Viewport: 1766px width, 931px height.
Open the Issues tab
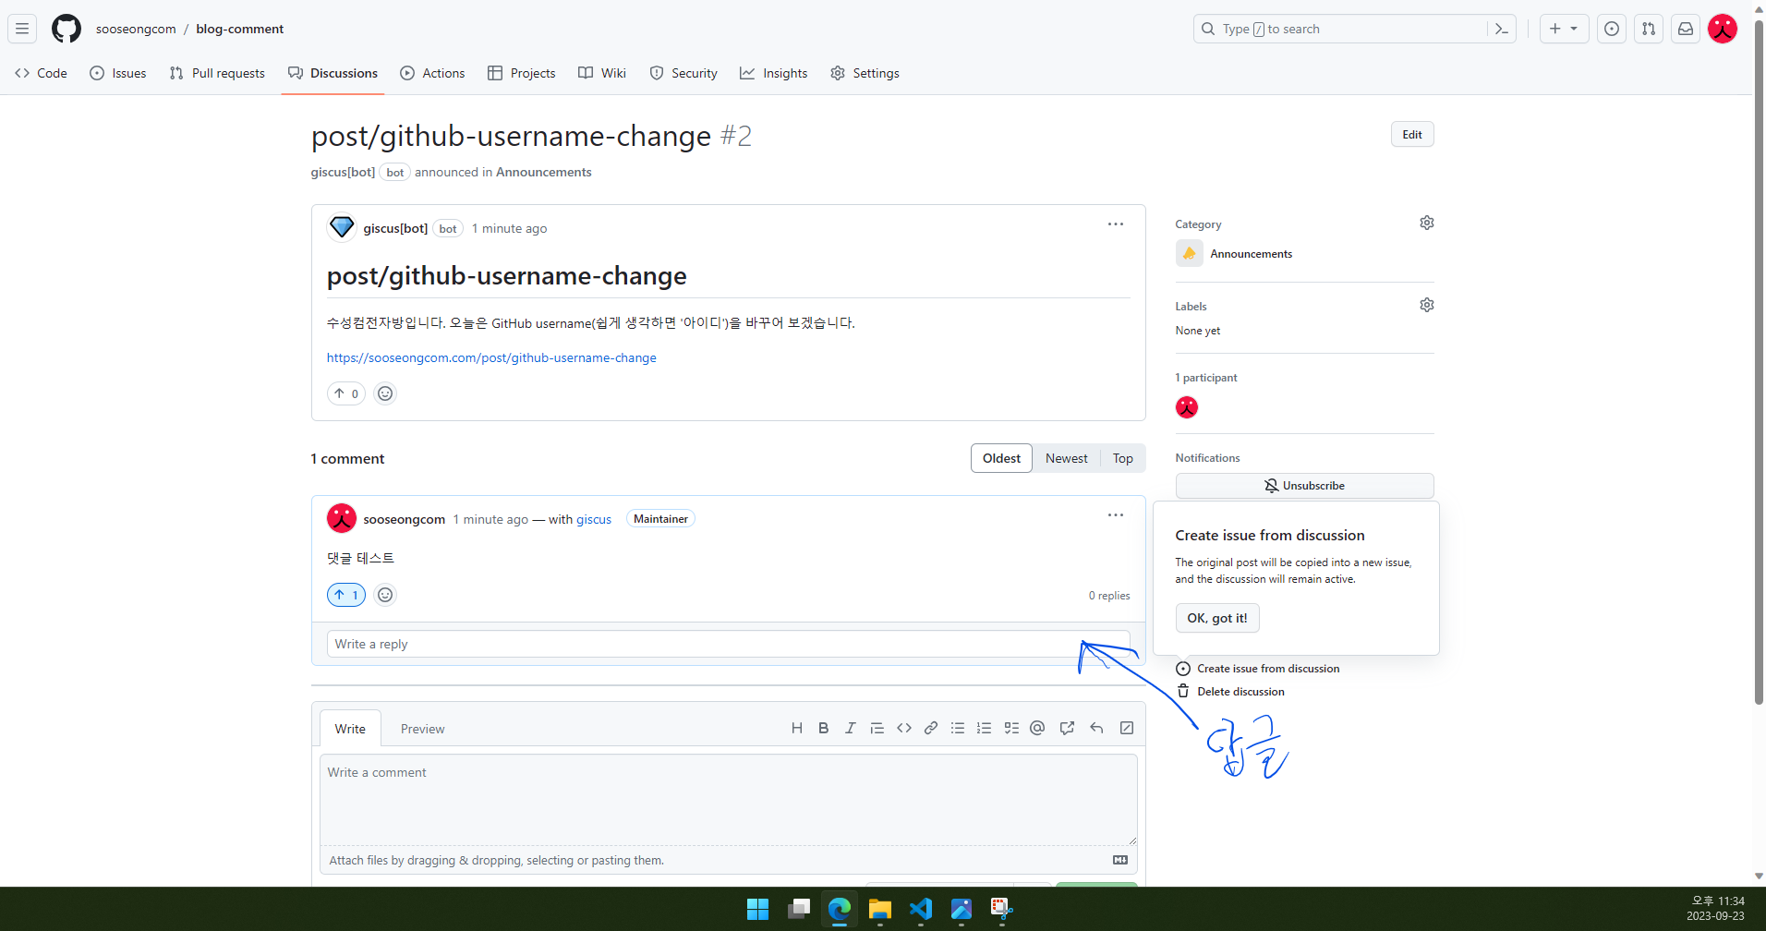pyautogui.click(x=118, y=73)
